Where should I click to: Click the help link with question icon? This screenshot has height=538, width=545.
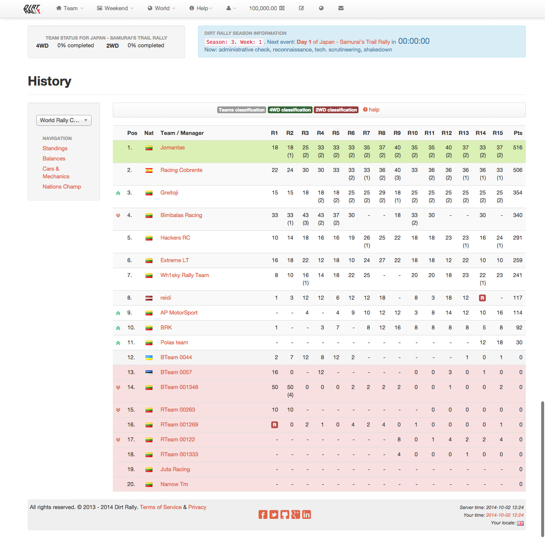coord(371,110)
